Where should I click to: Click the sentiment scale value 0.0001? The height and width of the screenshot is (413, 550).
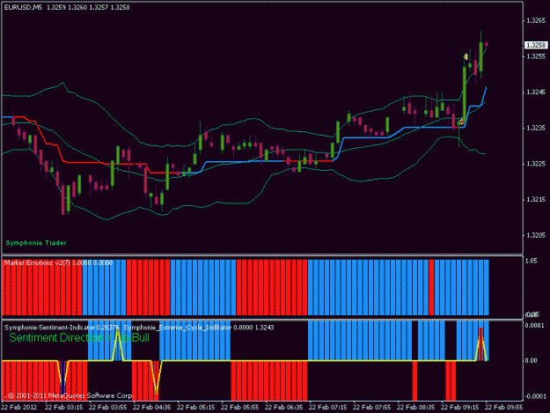point(534,326)
